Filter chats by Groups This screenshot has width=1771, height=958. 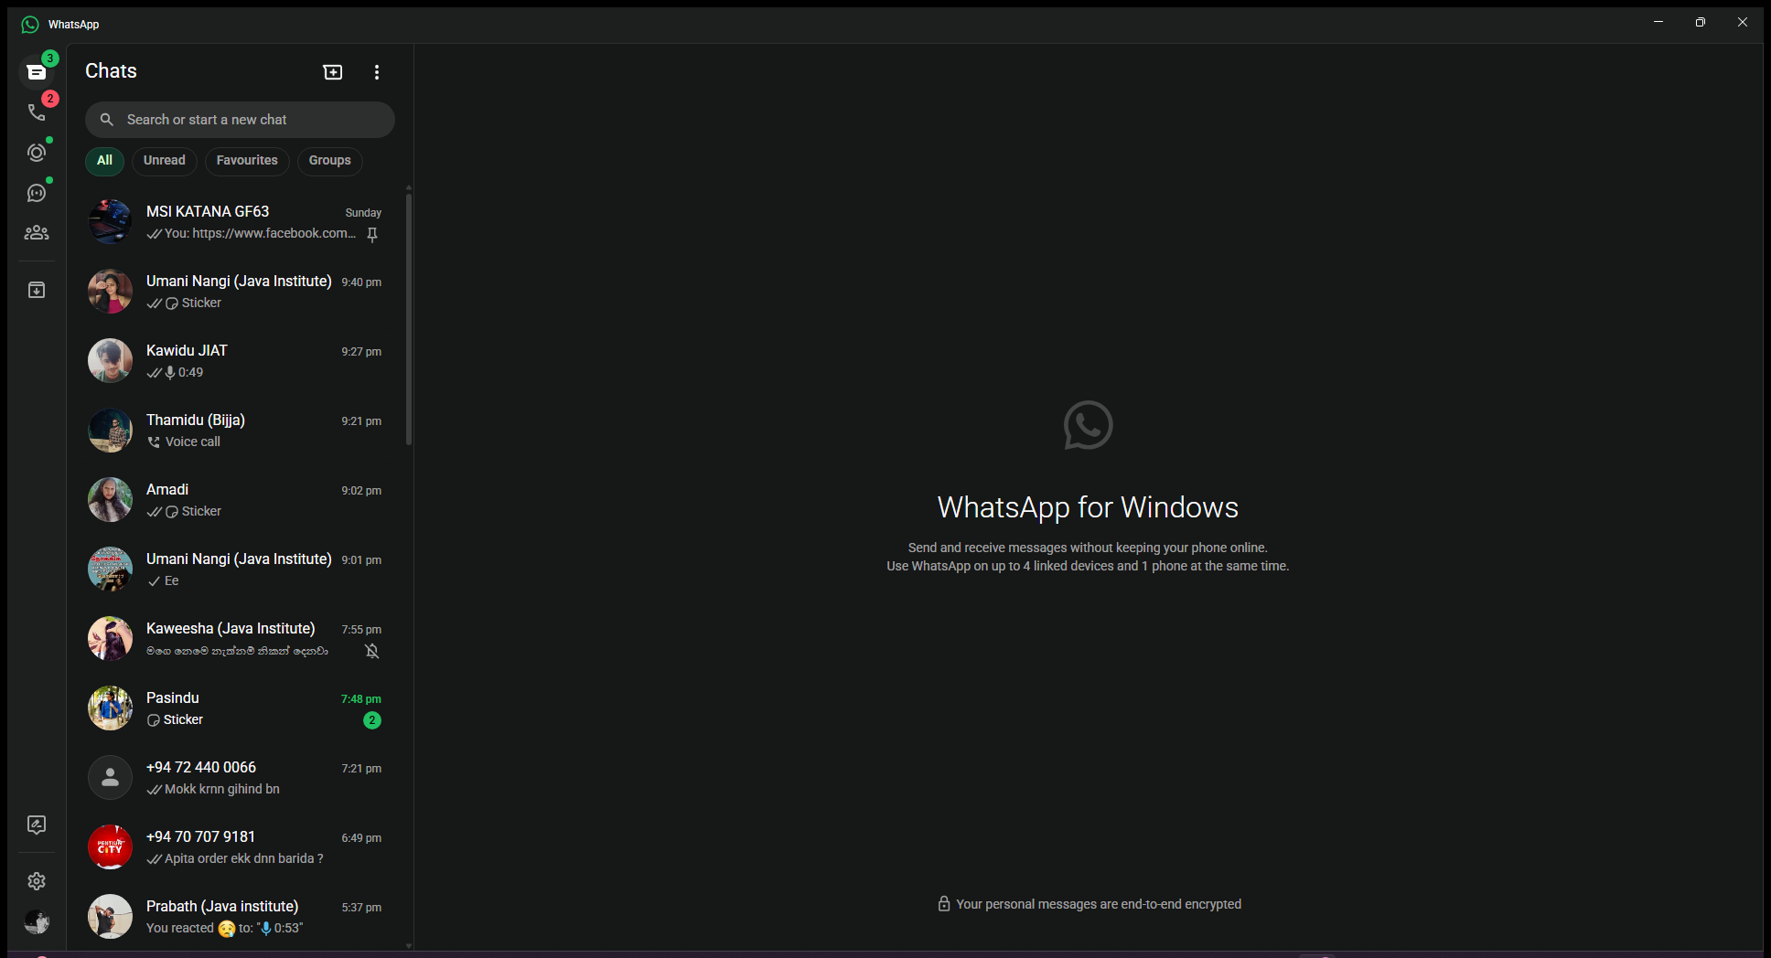[x=330, y=161]
